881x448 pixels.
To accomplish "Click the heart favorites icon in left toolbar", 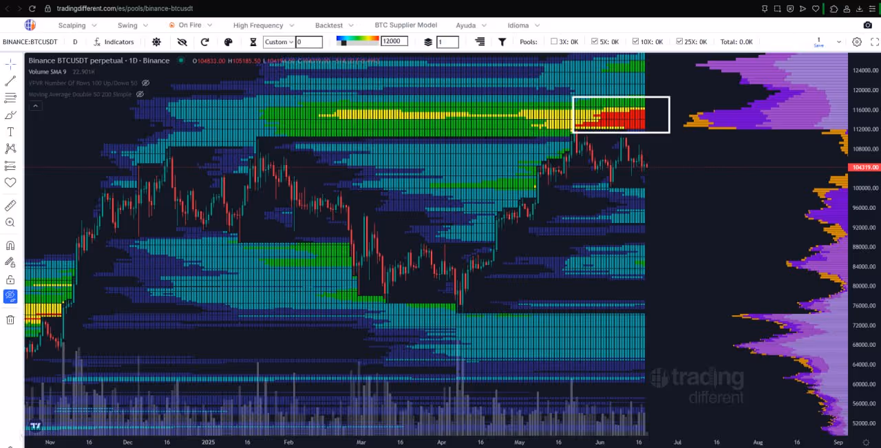I will (x=10, y=182).
